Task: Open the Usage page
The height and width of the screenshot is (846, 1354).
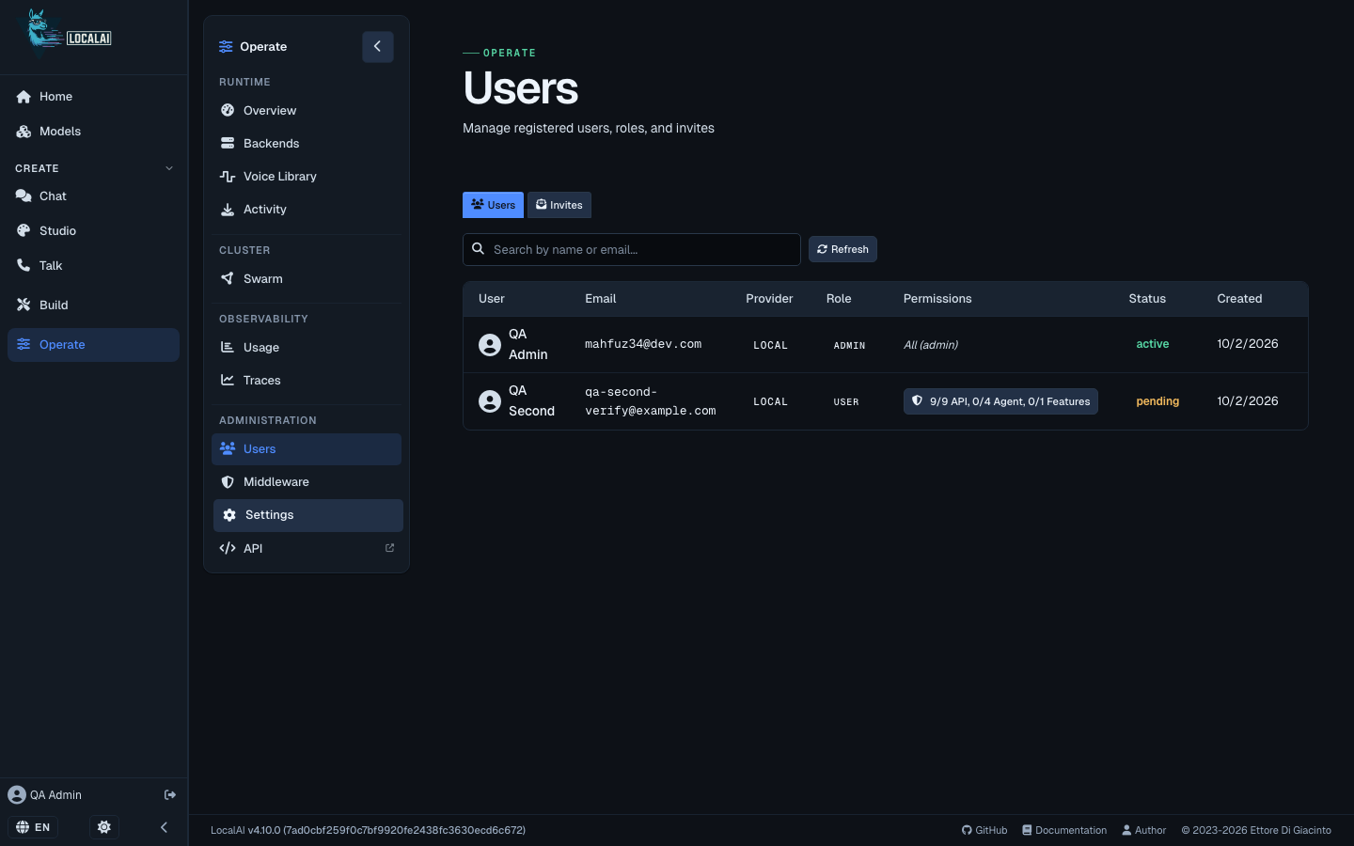Action: (x=307, y=348)
